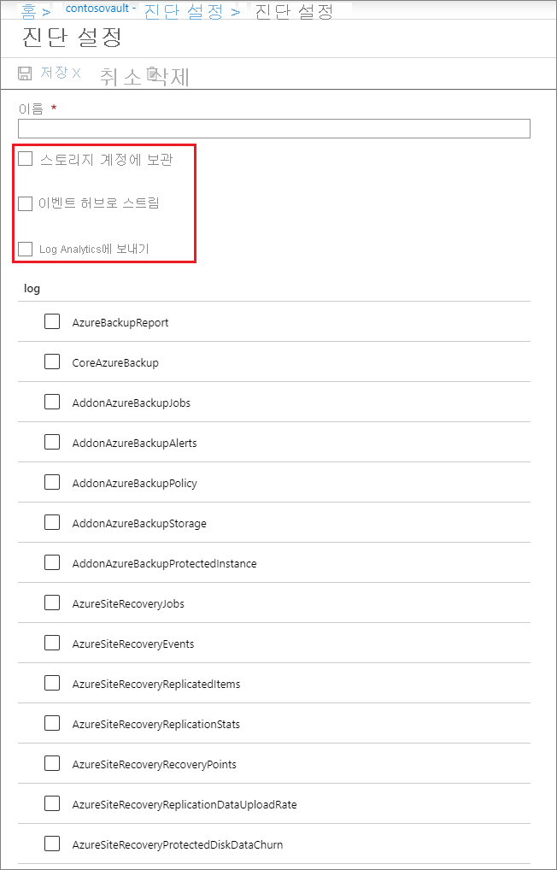Screen dimensions: 557x870
Task: Toggle the AddonAzureBackupPolicy checkbox
Action: (x=52, y=482)
